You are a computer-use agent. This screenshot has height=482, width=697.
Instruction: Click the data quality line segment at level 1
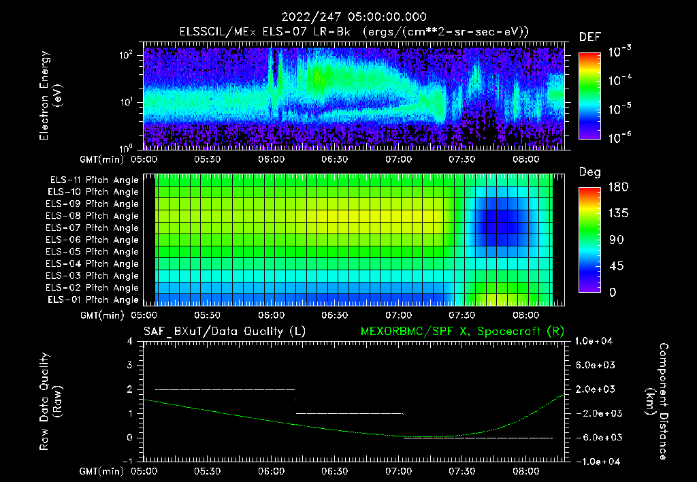tap(349, 413)
